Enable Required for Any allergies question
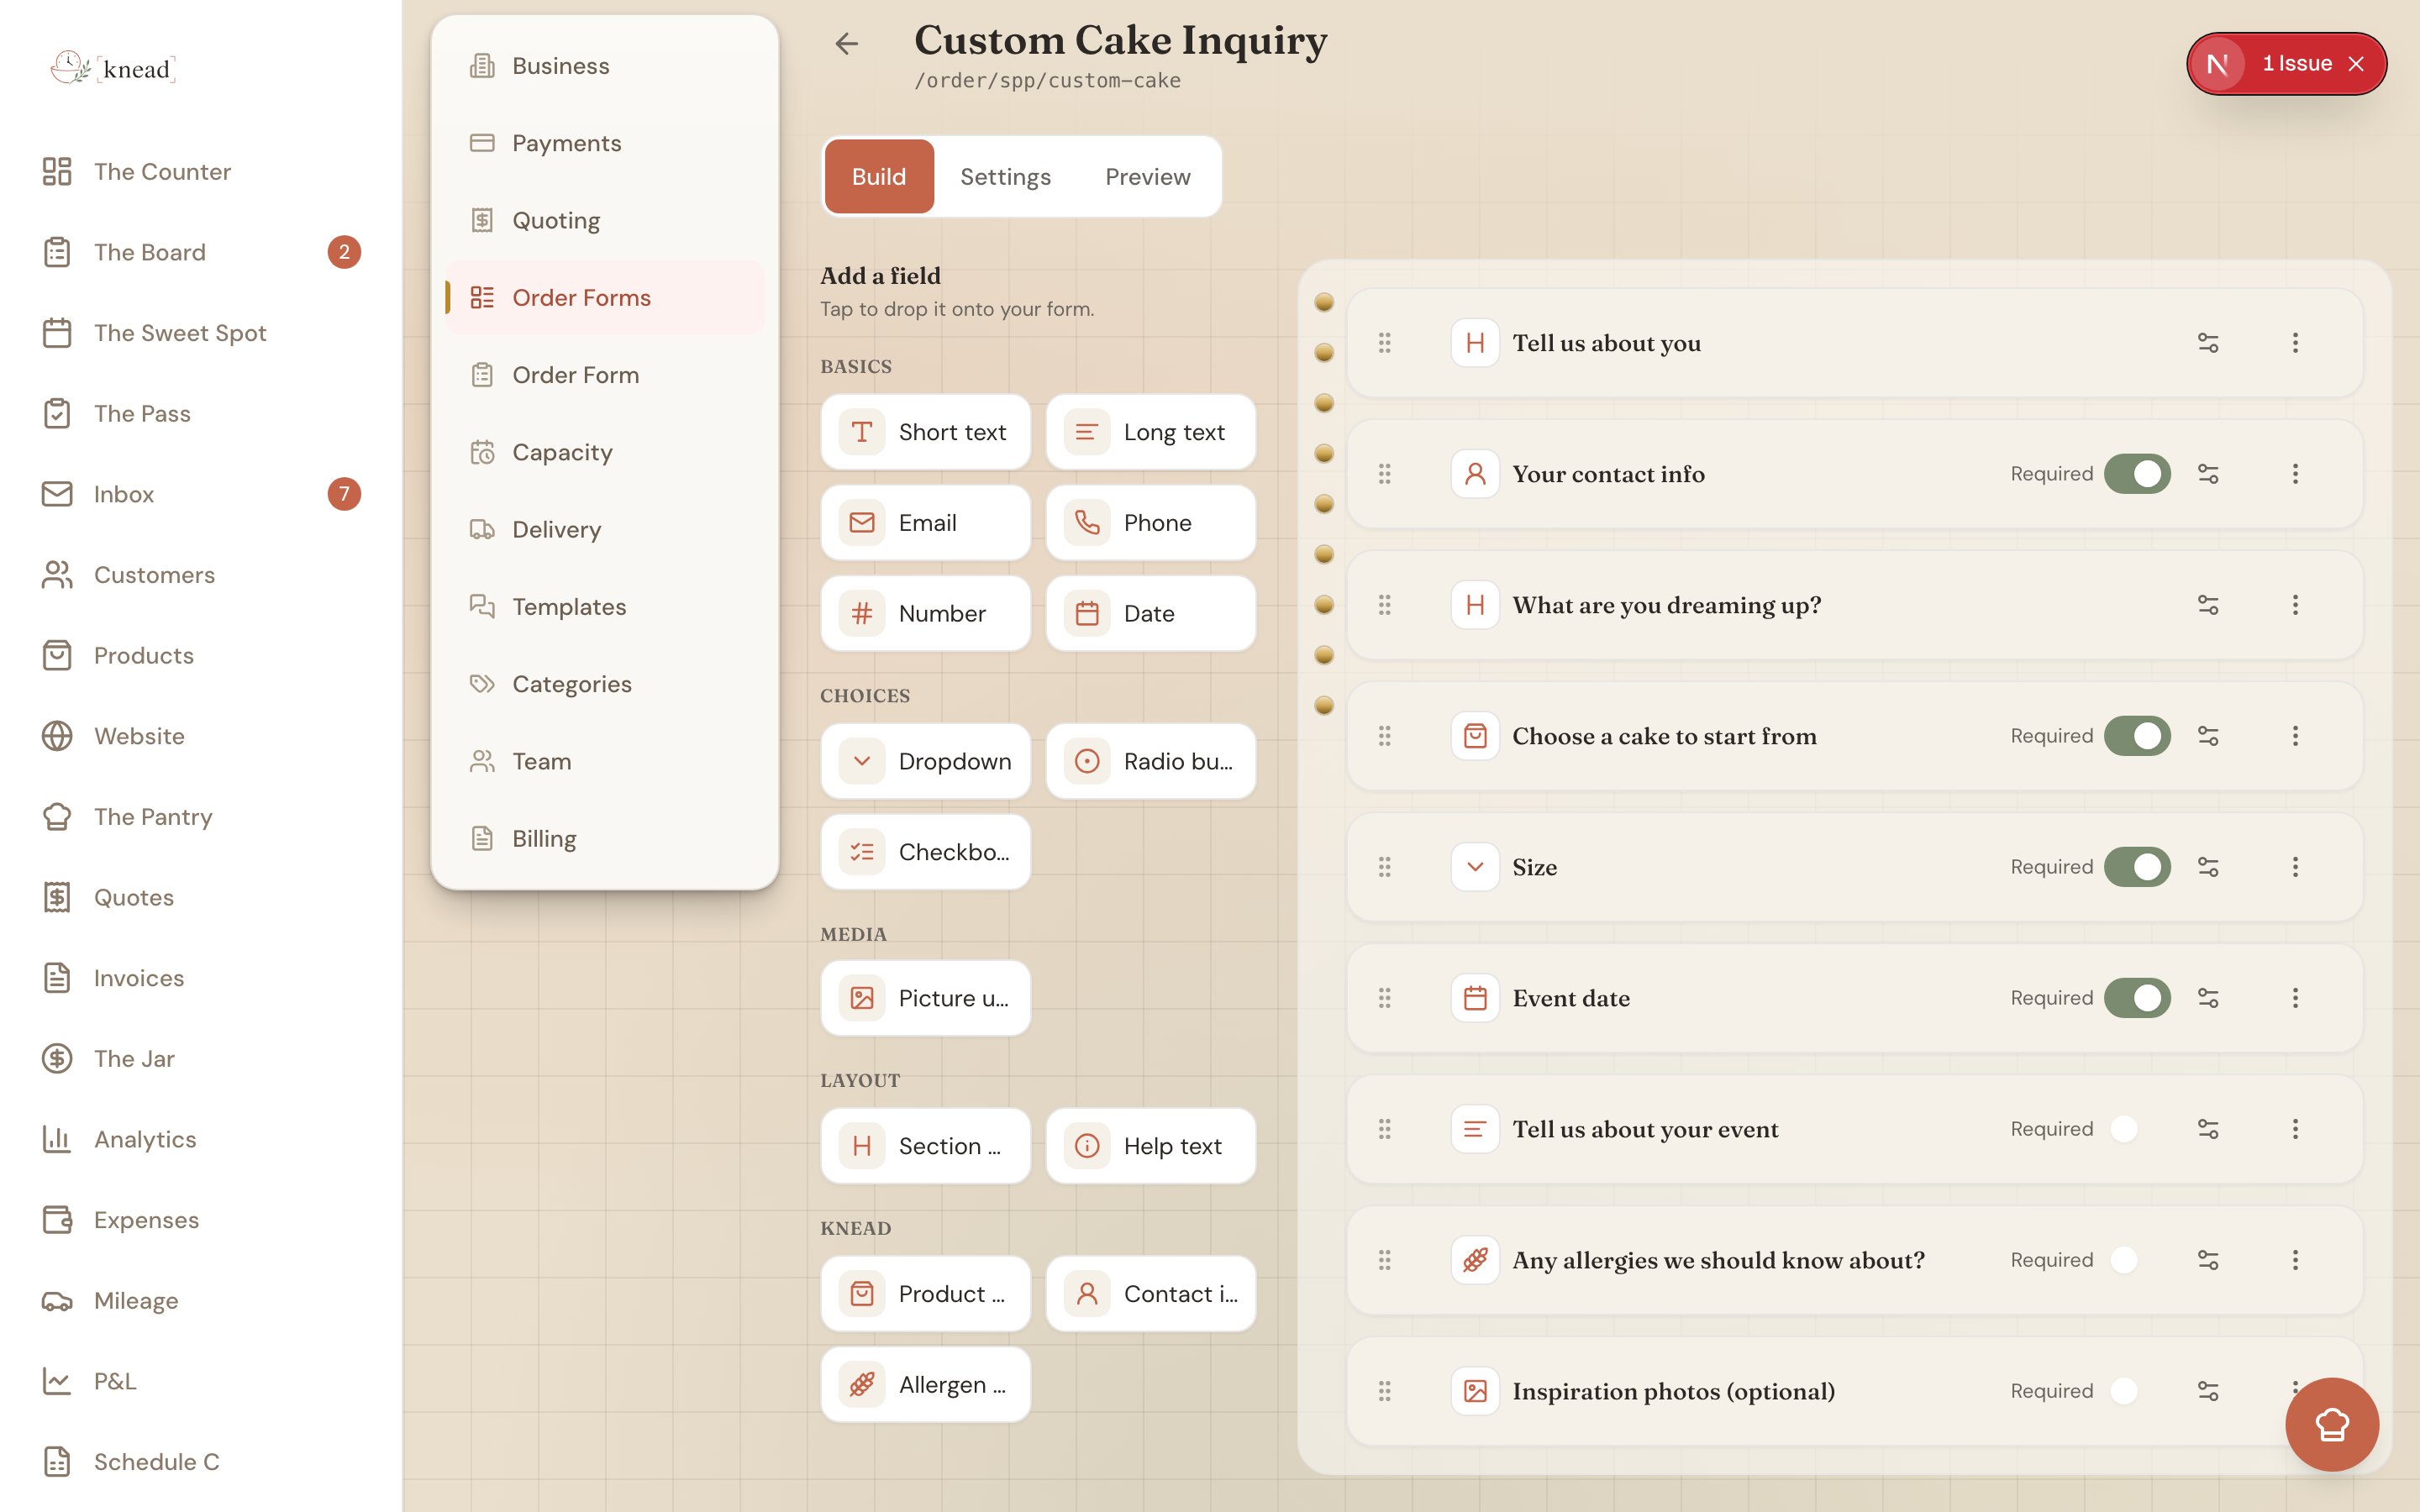The image size is (2420, 1512). pos(2137,1260)
